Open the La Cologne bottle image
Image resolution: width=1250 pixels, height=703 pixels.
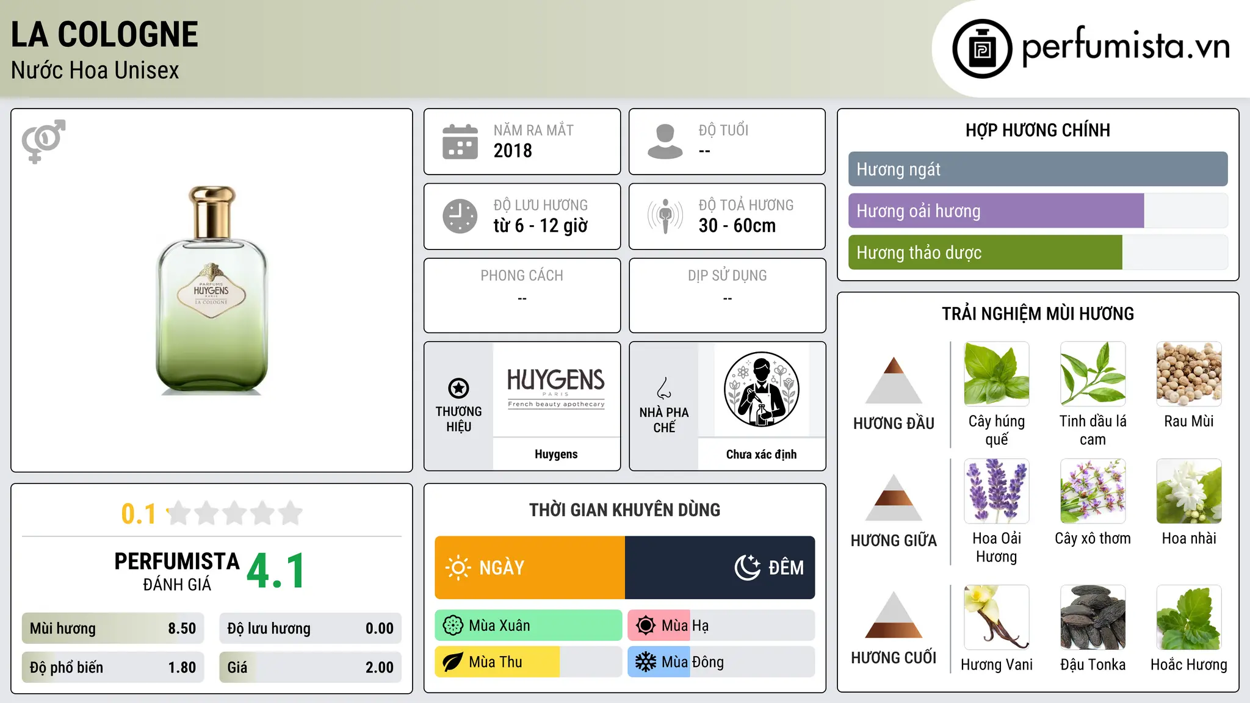coord(212,290)
